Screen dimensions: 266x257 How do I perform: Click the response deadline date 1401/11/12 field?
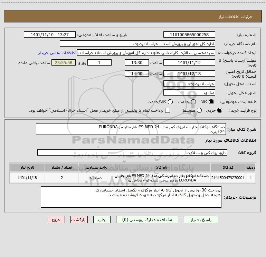(189, 62)
